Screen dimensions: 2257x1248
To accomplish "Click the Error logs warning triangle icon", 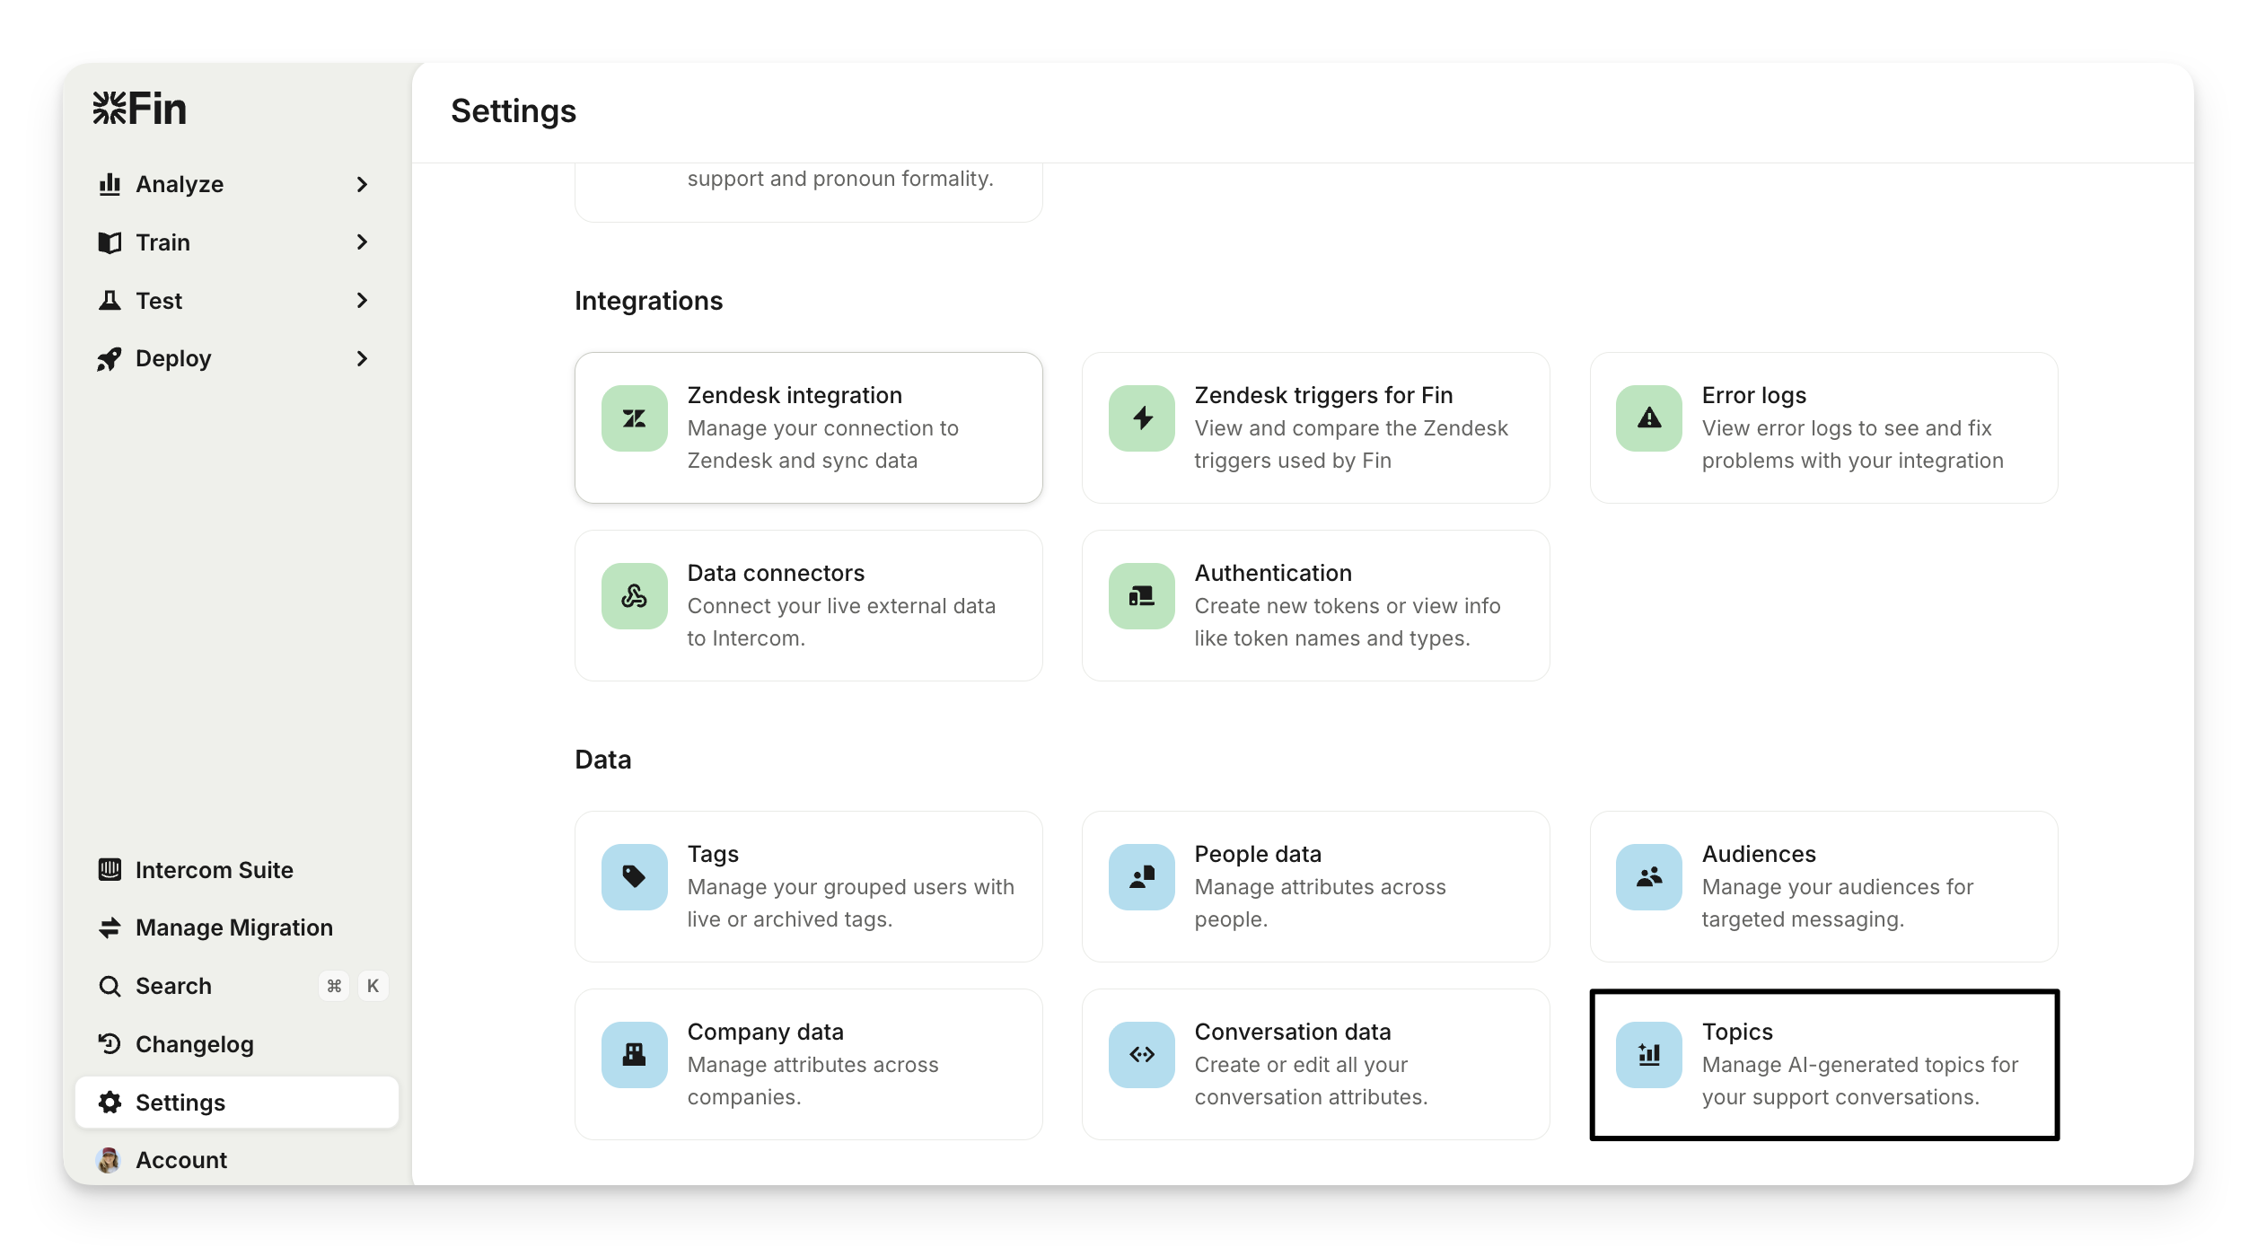I will [1648, 418].
